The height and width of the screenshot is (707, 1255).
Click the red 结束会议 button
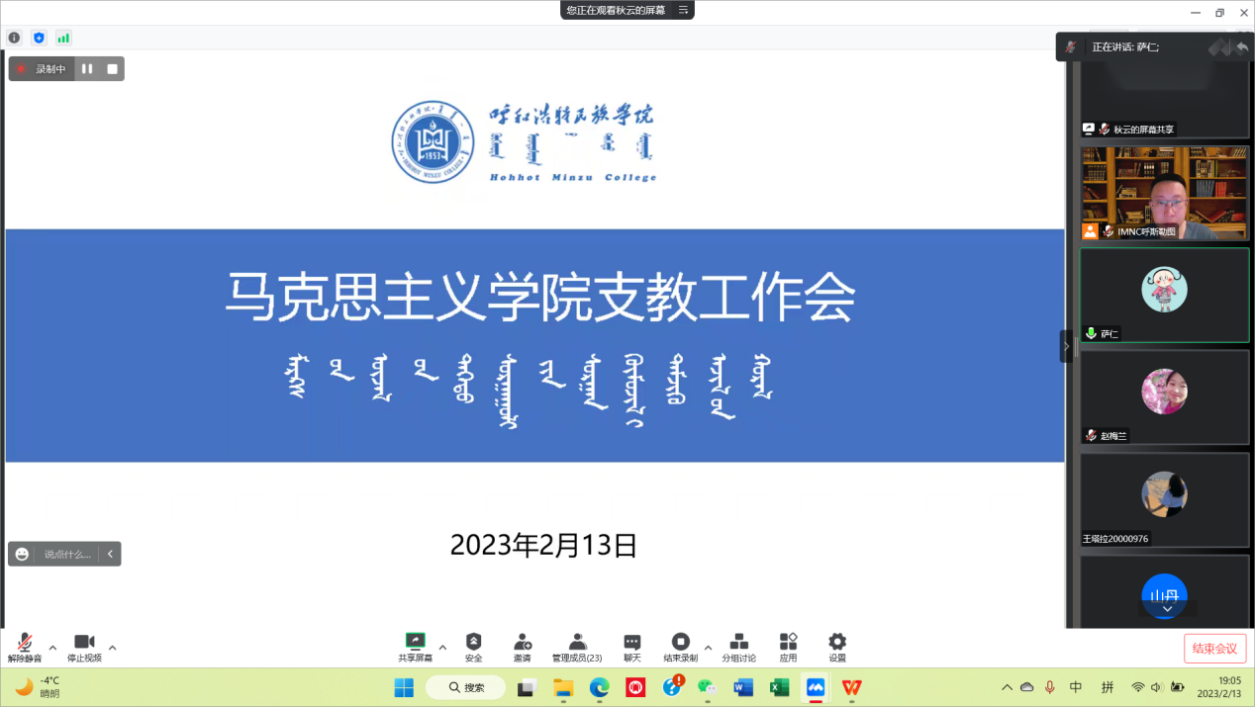click(1214, 649)
